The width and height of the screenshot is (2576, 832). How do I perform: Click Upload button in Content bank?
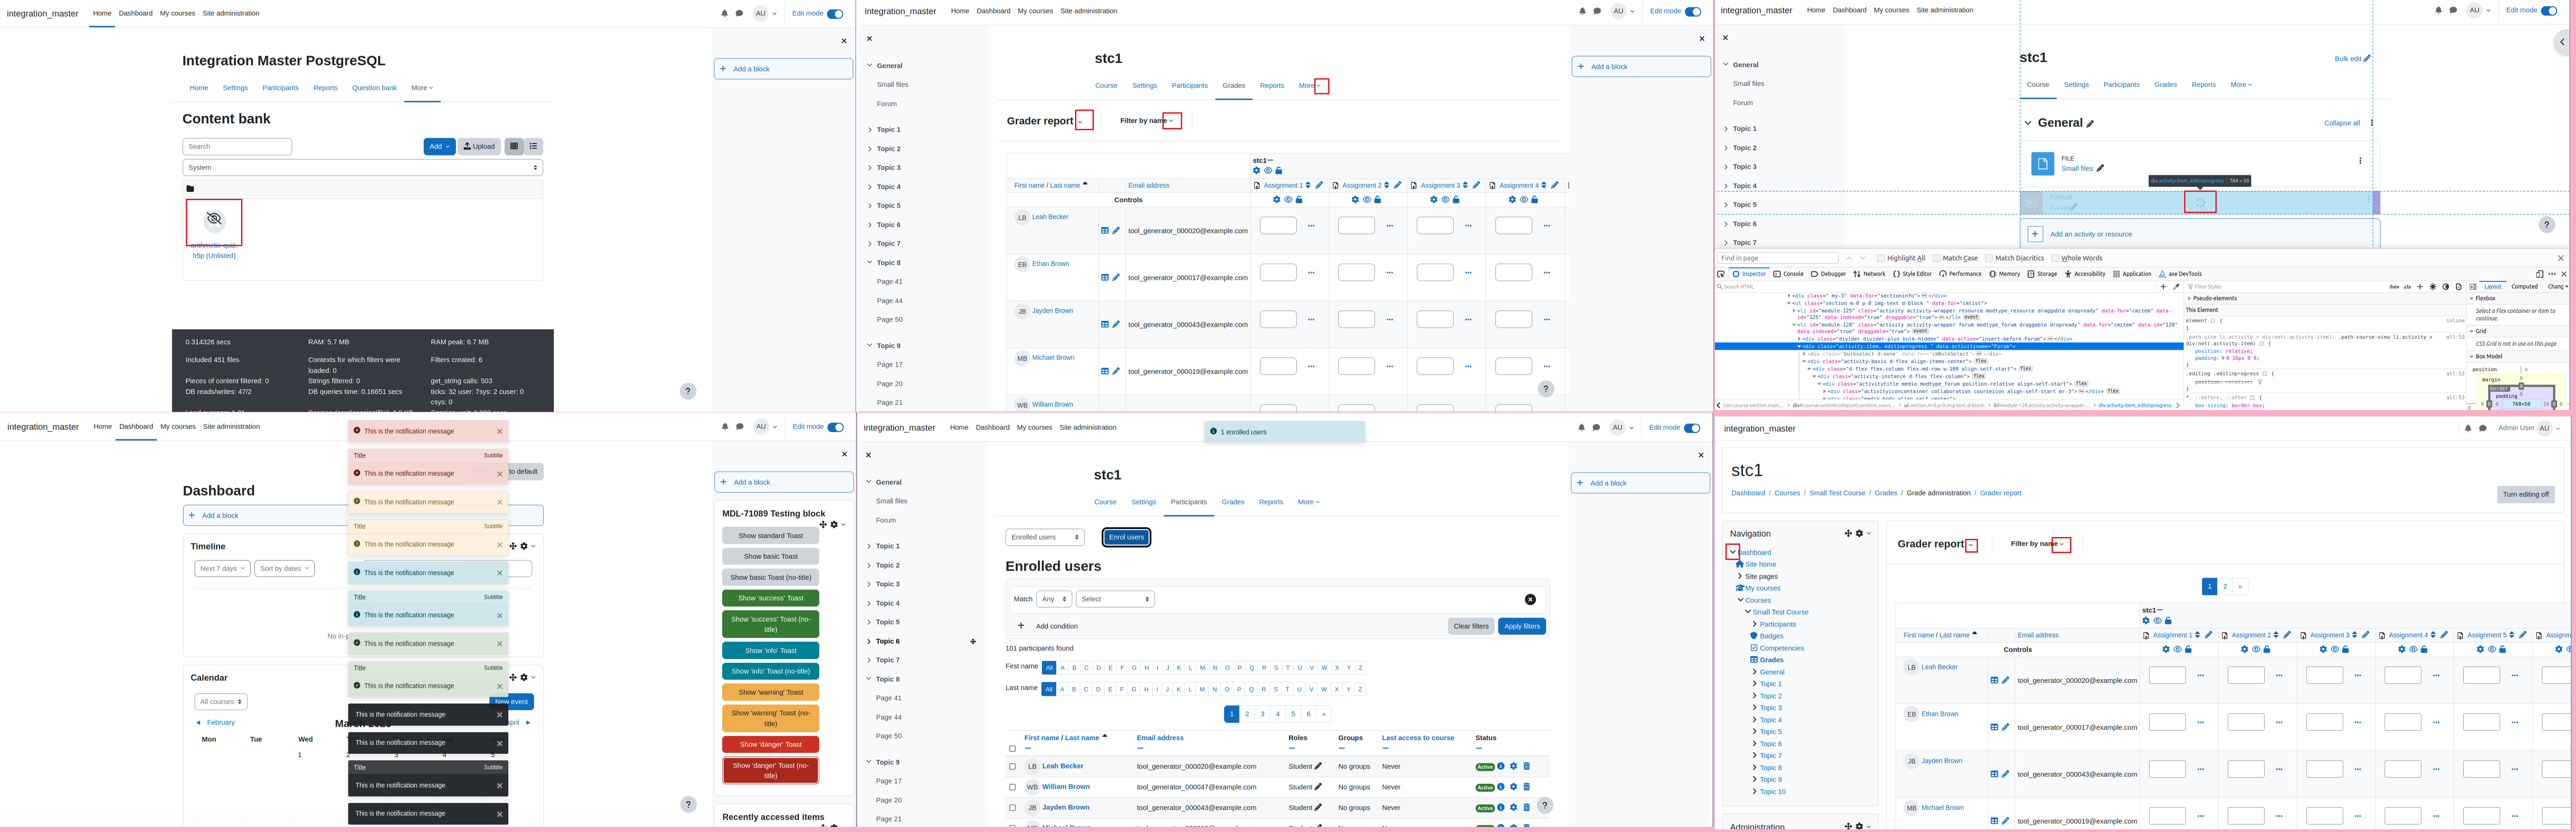[x=479, y=146]
